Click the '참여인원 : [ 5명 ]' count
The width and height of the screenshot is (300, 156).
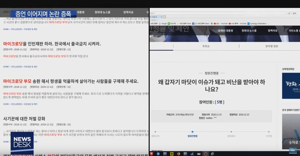(x=212, y=102)
